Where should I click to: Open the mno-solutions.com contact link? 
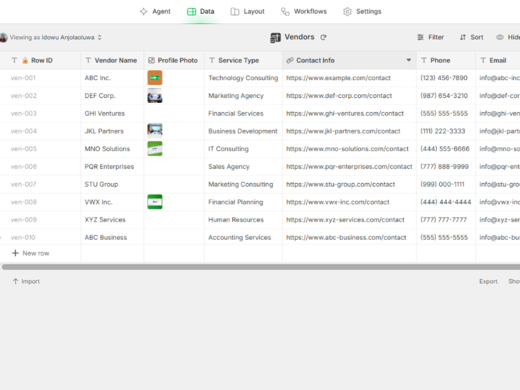tap(347, 149)
